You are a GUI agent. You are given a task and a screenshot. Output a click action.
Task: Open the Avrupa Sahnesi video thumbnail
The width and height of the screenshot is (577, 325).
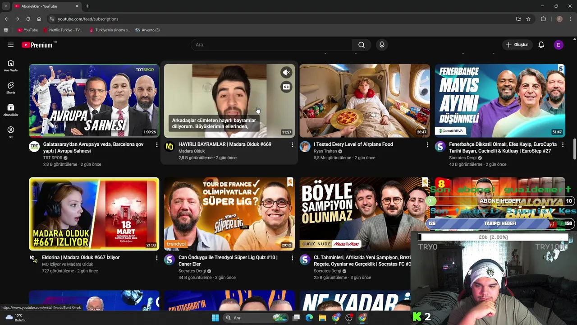[94, 101]
